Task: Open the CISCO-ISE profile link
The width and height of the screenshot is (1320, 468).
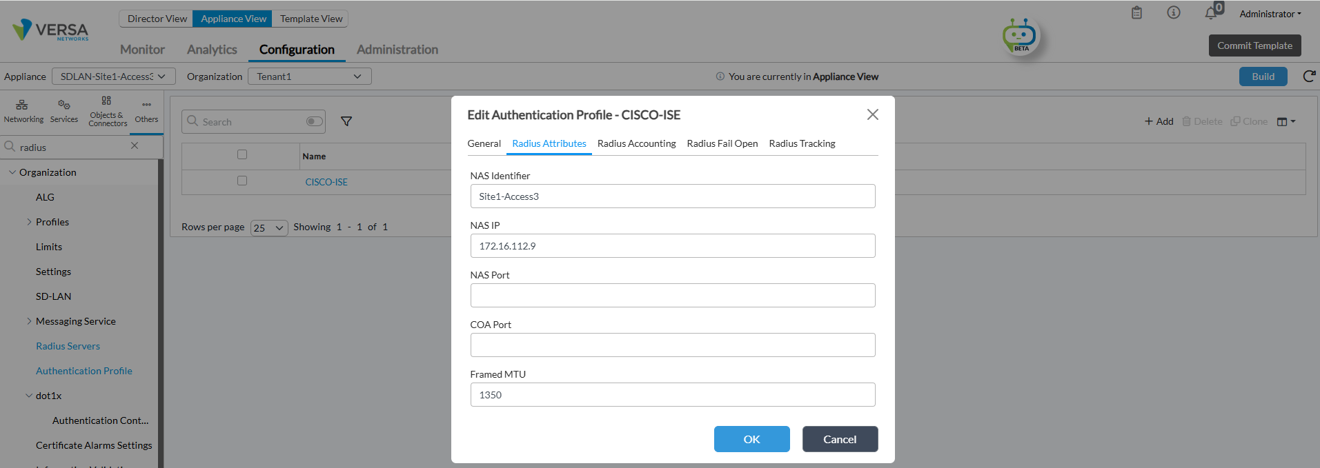Action: click(326, 182)
